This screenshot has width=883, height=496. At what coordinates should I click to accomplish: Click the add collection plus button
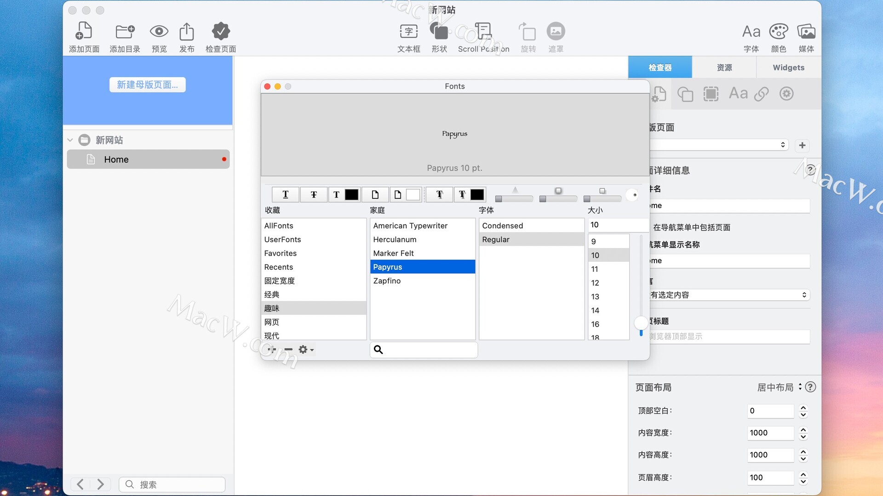tap(271, 349)
